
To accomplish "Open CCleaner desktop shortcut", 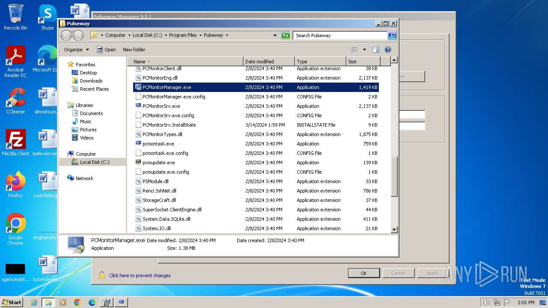I will tap(15, 101).
